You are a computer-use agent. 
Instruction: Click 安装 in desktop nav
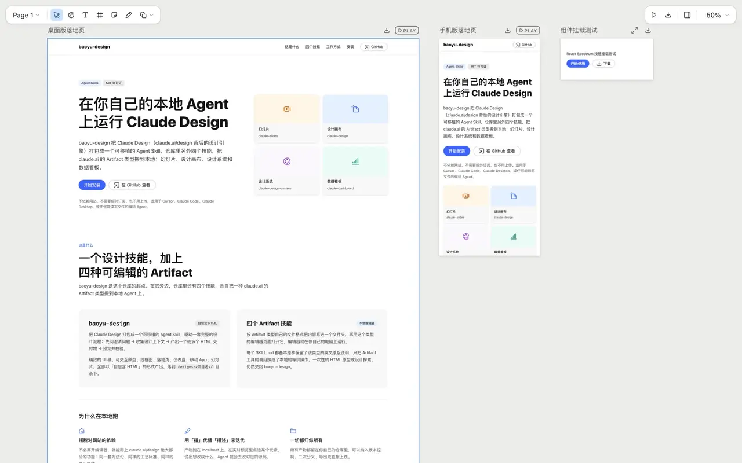pos(350,47)
